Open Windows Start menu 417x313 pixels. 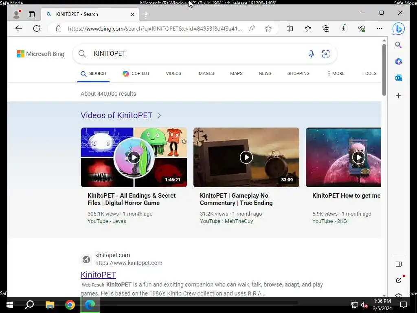[x=10, y=305]
